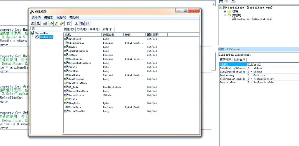Select the ReadData method row
299x146 pixels.
[x=131, y=75]
